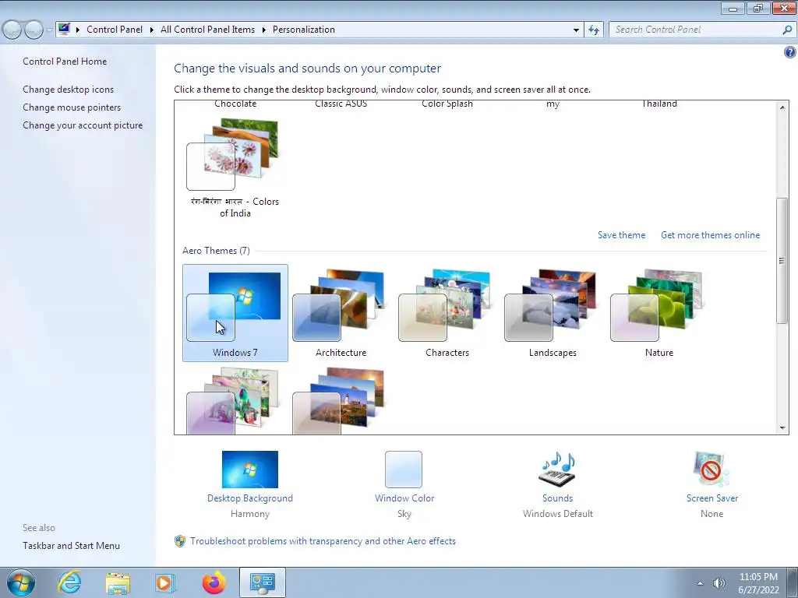Apply the Colors of India theme
Image resolution: width=798 pixels, height=598 pixels.
(x=235, y=168)
